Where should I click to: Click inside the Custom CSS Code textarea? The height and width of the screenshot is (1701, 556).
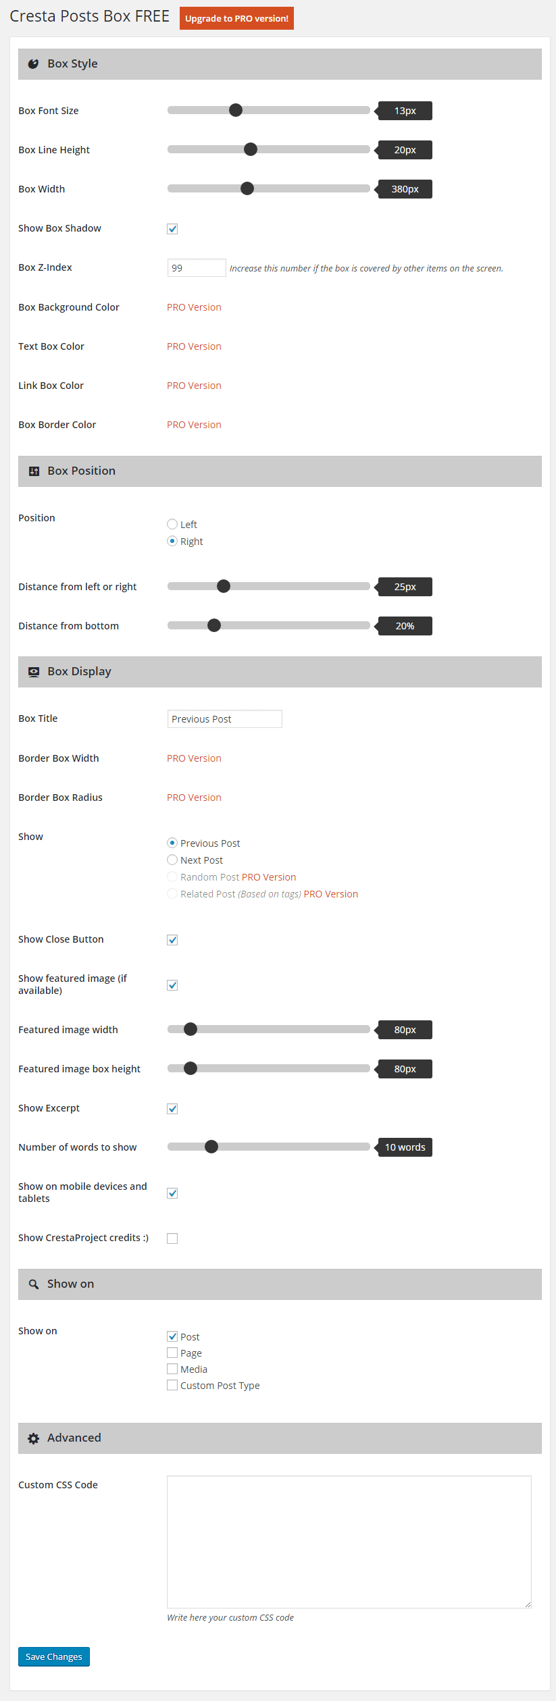click(x=349, y=1542)
